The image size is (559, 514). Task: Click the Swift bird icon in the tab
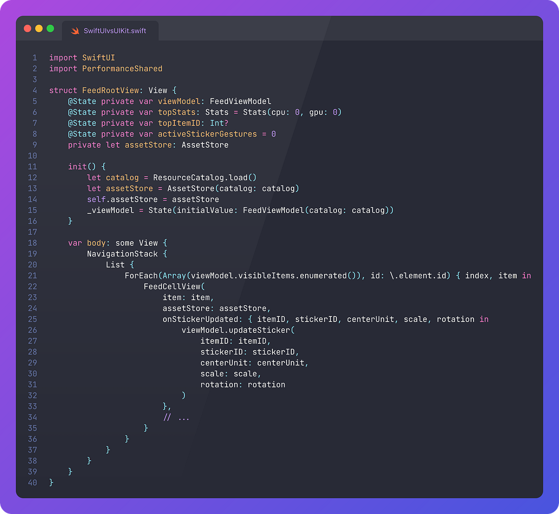75,31
